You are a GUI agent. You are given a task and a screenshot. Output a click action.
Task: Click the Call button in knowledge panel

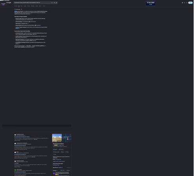coord(54,154)
